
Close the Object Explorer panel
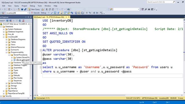(x=31, y=17)
